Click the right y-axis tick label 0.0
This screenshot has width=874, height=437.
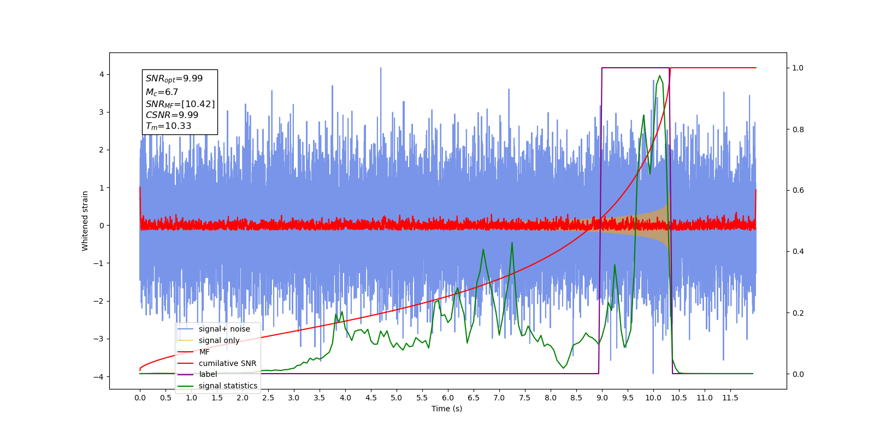[798, 374]
